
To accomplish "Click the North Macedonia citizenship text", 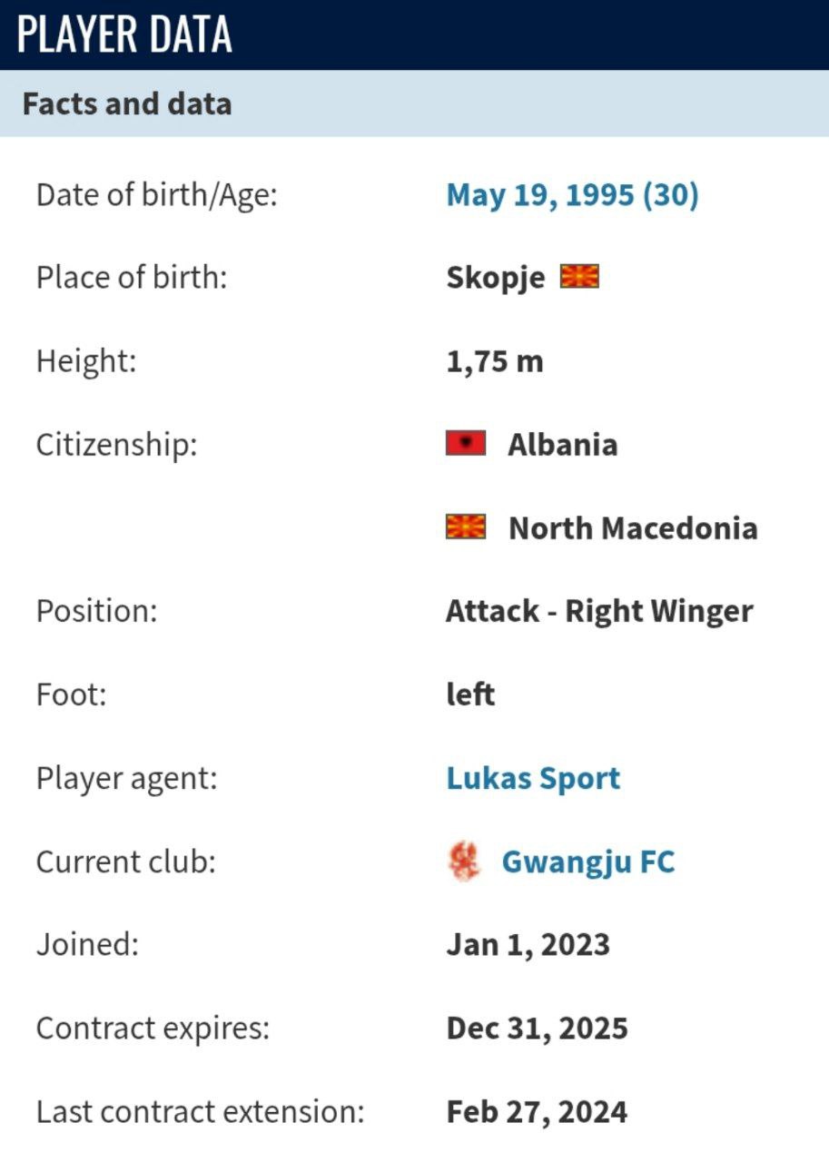I will [633, 528].
